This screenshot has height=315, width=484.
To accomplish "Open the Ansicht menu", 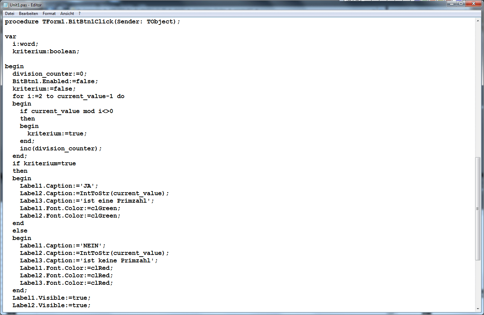I will [67, 14].
